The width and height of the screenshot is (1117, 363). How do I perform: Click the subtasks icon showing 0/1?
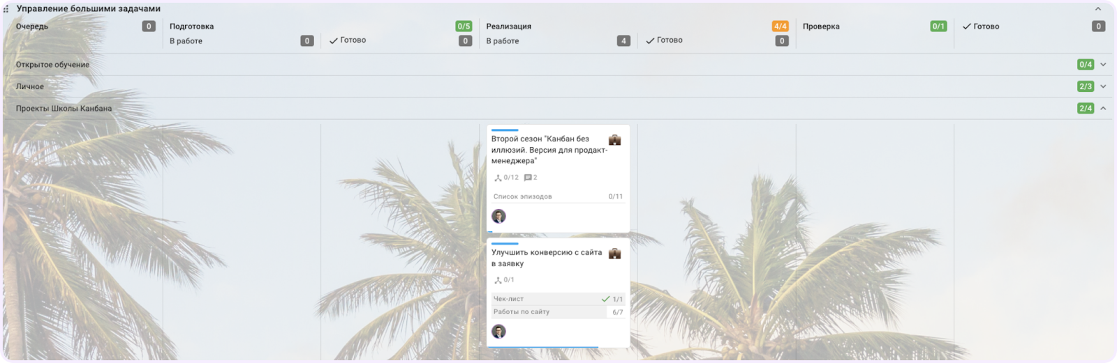tap(498, 280)
